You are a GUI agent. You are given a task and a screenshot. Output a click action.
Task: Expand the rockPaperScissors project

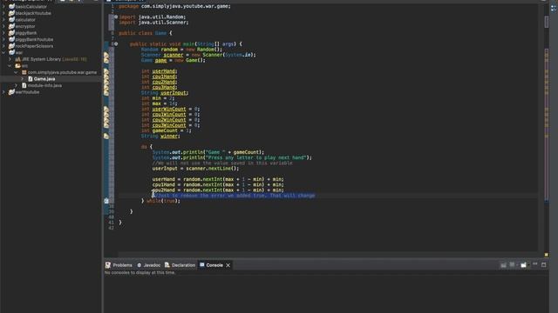click(x=3, y=46)
